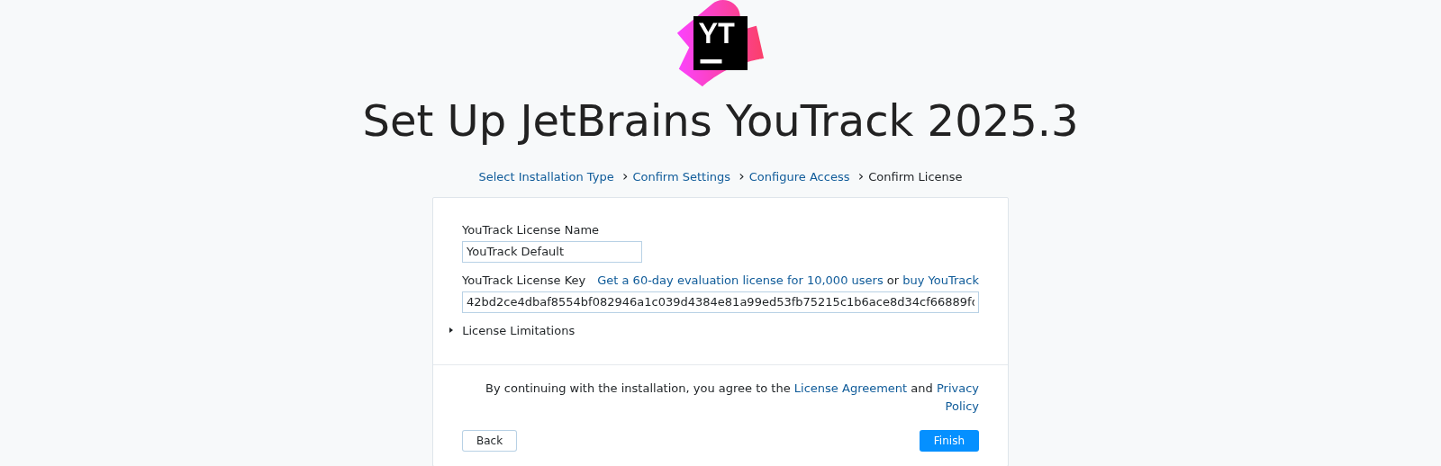1441x466 pixels.
Task: Click Finish to complete setup
Action: pyautogui.click(x=948, y=441)
